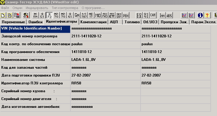This screenshot has width=217, height=116.
Task: Switch to the Ошибки tab
Action: tap(35, 22)
